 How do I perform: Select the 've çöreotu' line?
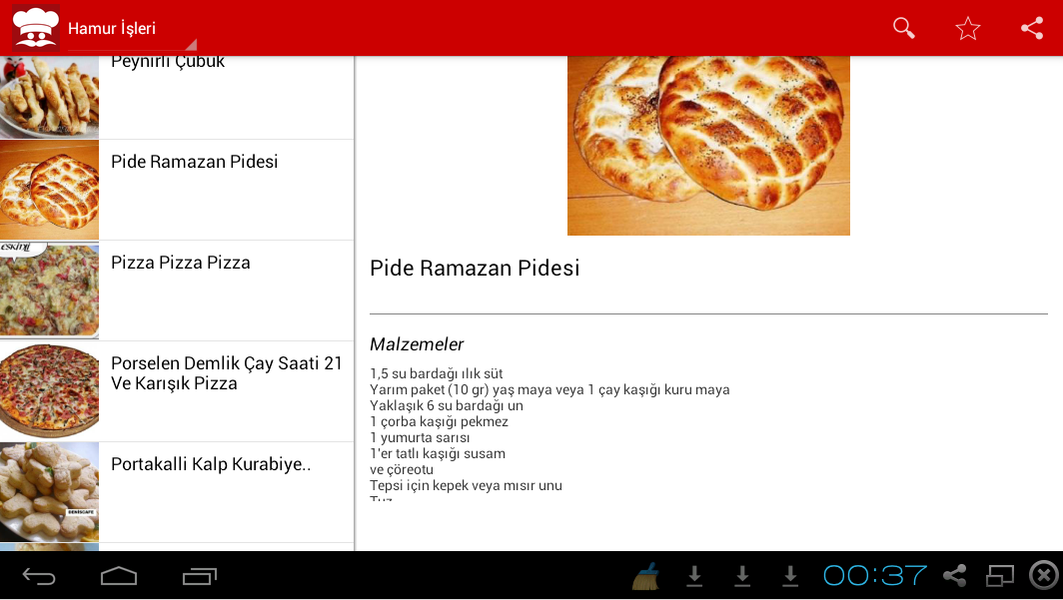coord(402,469)
